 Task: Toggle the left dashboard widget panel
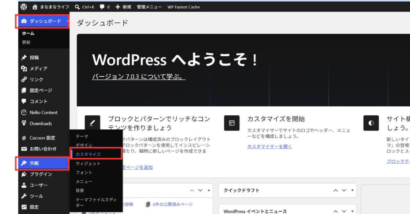click(209, 190)
